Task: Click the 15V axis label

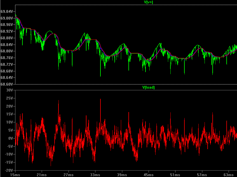Action: click(10, 114)
